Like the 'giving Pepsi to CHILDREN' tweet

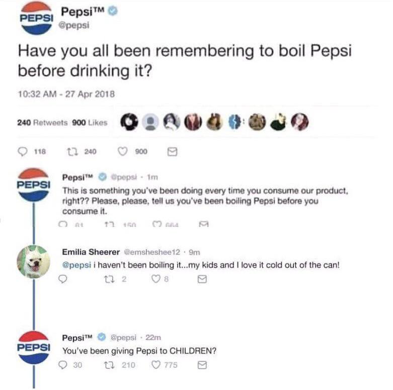pos(156,365)
